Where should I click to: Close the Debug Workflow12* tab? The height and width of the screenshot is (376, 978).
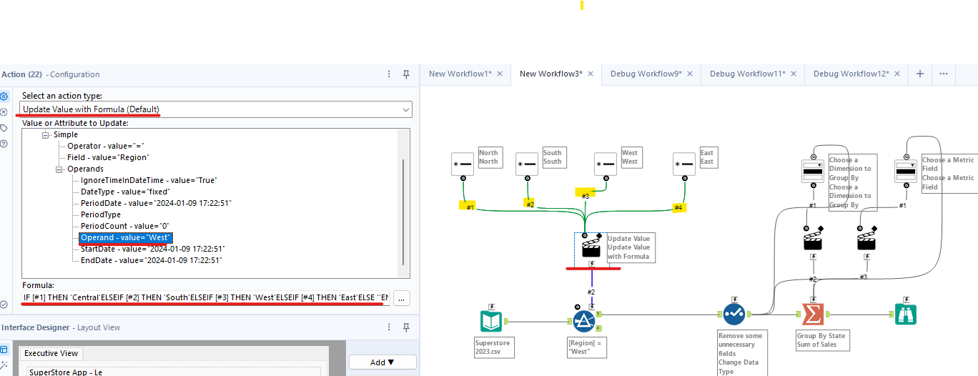coord(898,74)
